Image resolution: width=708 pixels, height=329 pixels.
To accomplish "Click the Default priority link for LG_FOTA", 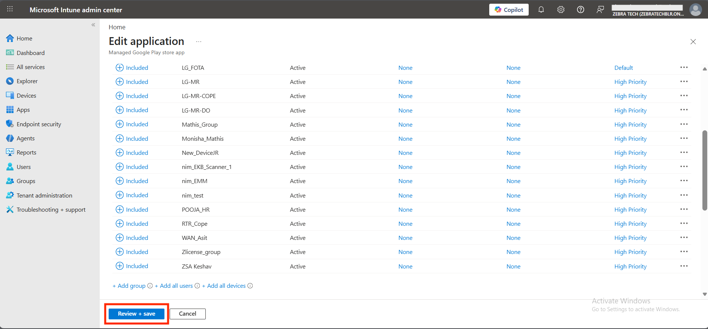I will [x=624, y=68].
